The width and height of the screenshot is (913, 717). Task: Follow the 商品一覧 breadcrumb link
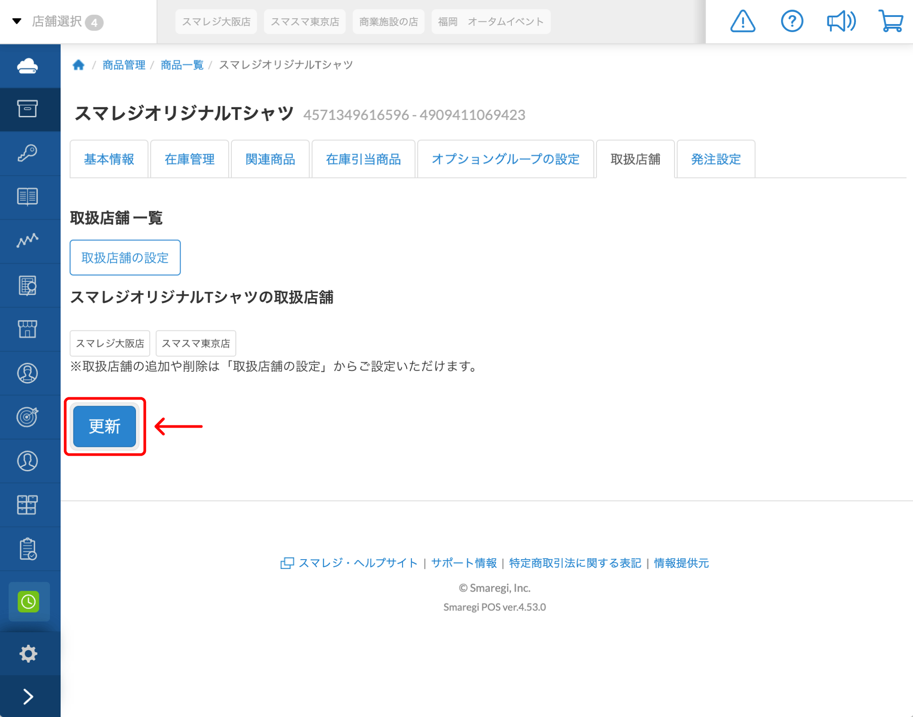[x=182, y=65]
